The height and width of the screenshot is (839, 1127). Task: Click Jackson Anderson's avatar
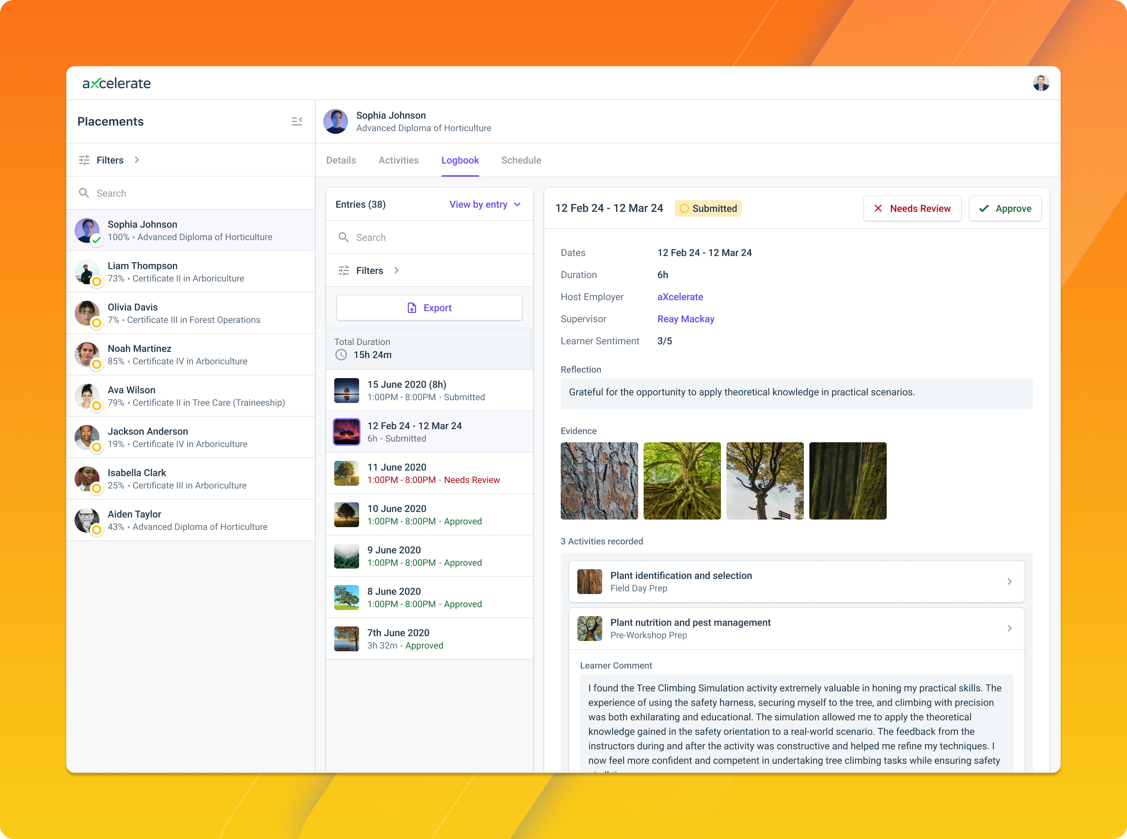(87, 437)
